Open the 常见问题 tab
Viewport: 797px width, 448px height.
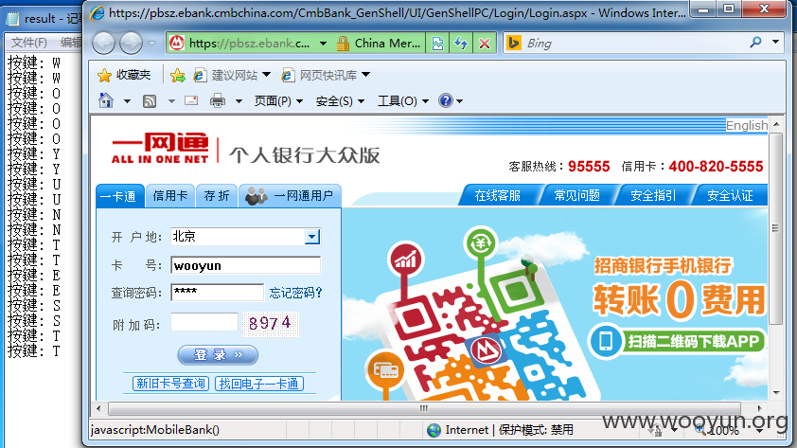576,196
